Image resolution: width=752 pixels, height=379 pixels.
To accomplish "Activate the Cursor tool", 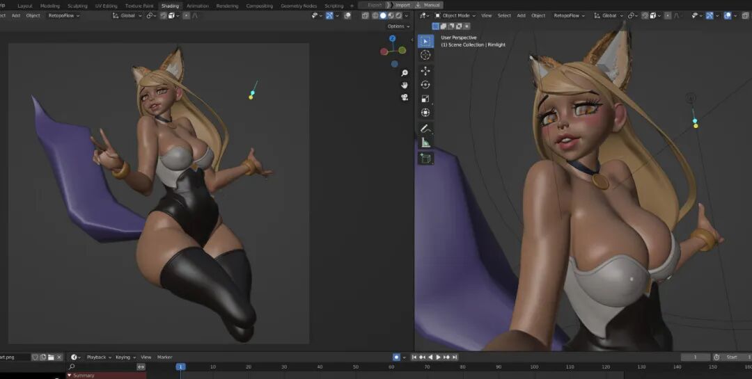I will click(425, 55).
